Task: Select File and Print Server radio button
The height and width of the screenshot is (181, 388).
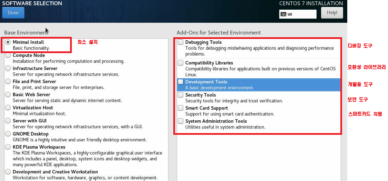Action: (x=8, y=82)
